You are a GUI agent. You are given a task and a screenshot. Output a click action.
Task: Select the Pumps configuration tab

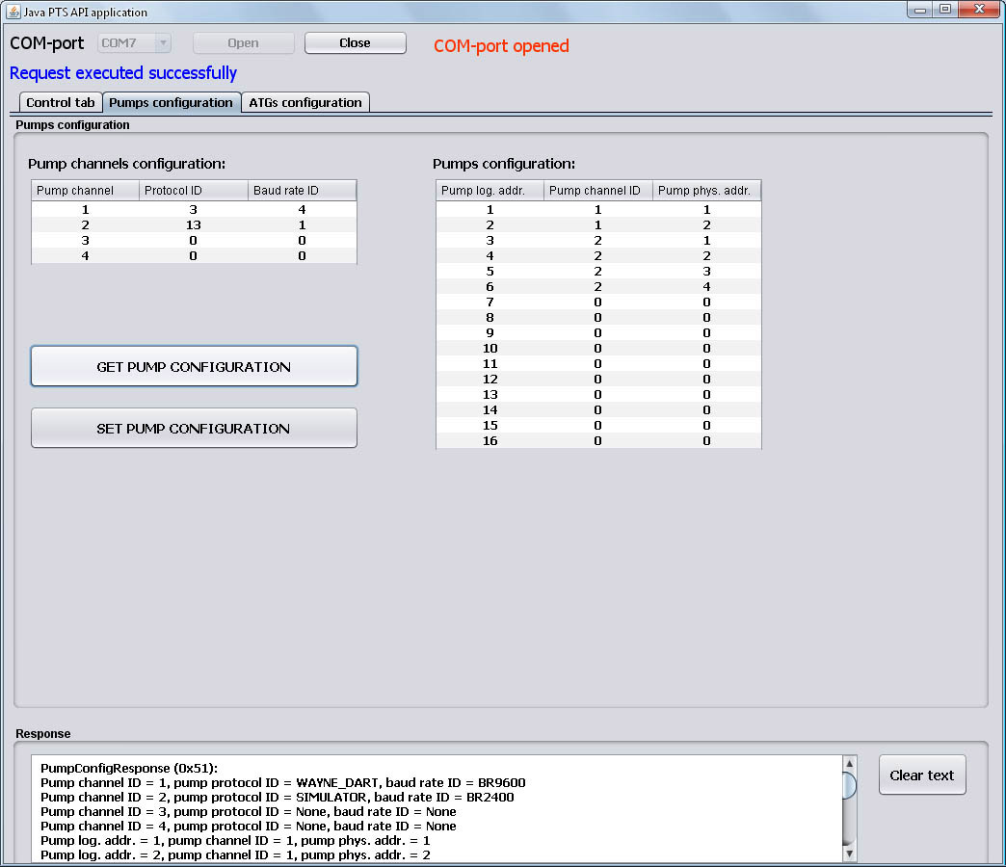click(x=172, y=103)
